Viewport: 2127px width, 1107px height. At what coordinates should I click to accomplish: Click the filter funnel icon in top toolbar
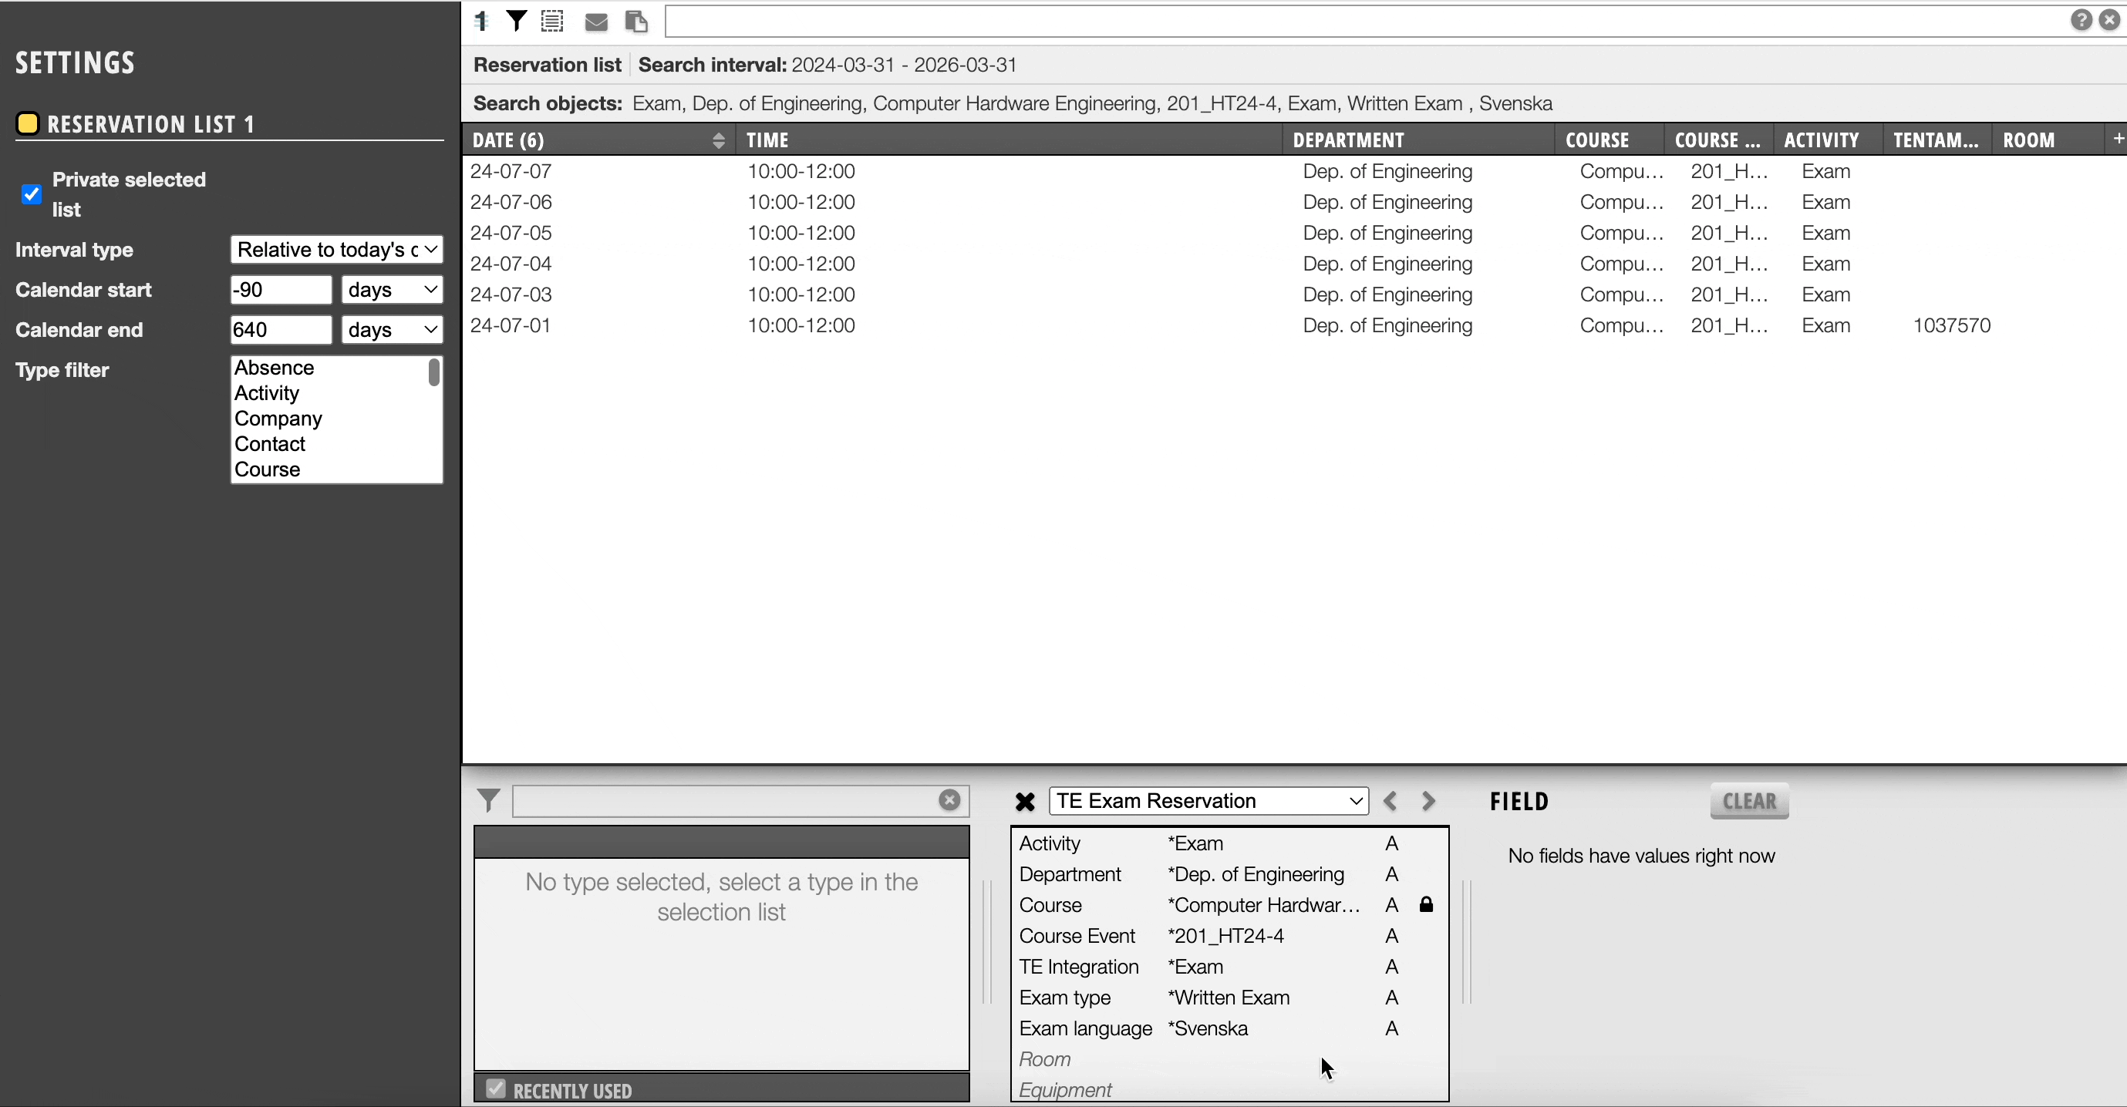click(x=517, y=22)
